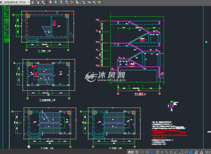The width and height of the screenshot is (211, 154).
Task: Toggle Ortho mode in status bar
Action: [x=152, y=152]
